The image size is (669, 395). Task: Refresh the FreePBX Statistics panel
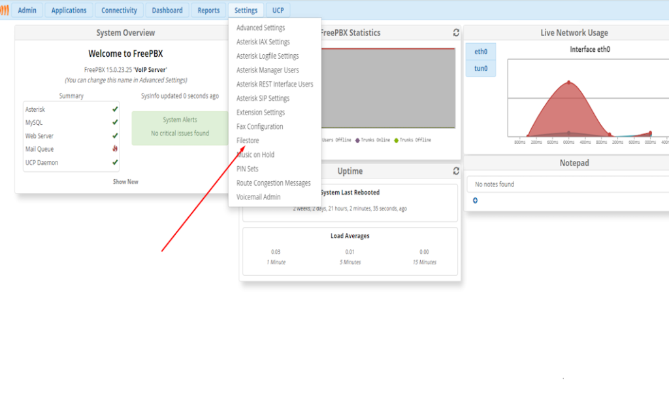coord(455,33)
